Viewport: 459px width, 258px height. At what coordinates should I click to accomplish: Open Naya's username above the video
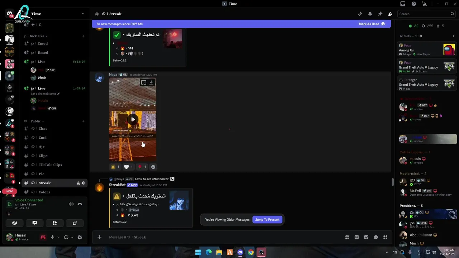113,75
